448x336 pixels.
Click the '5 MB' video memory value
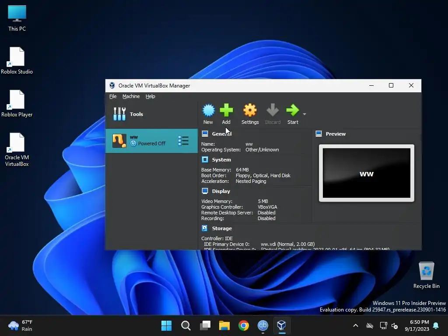(263, 201)
